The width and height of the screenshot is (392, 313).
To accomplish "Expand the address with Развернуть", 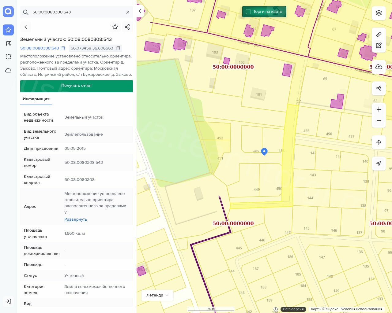I will 76,219.
